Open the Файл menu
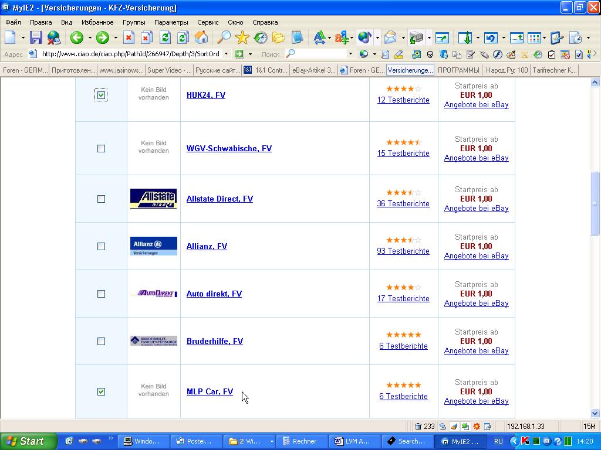 point(13,22)
